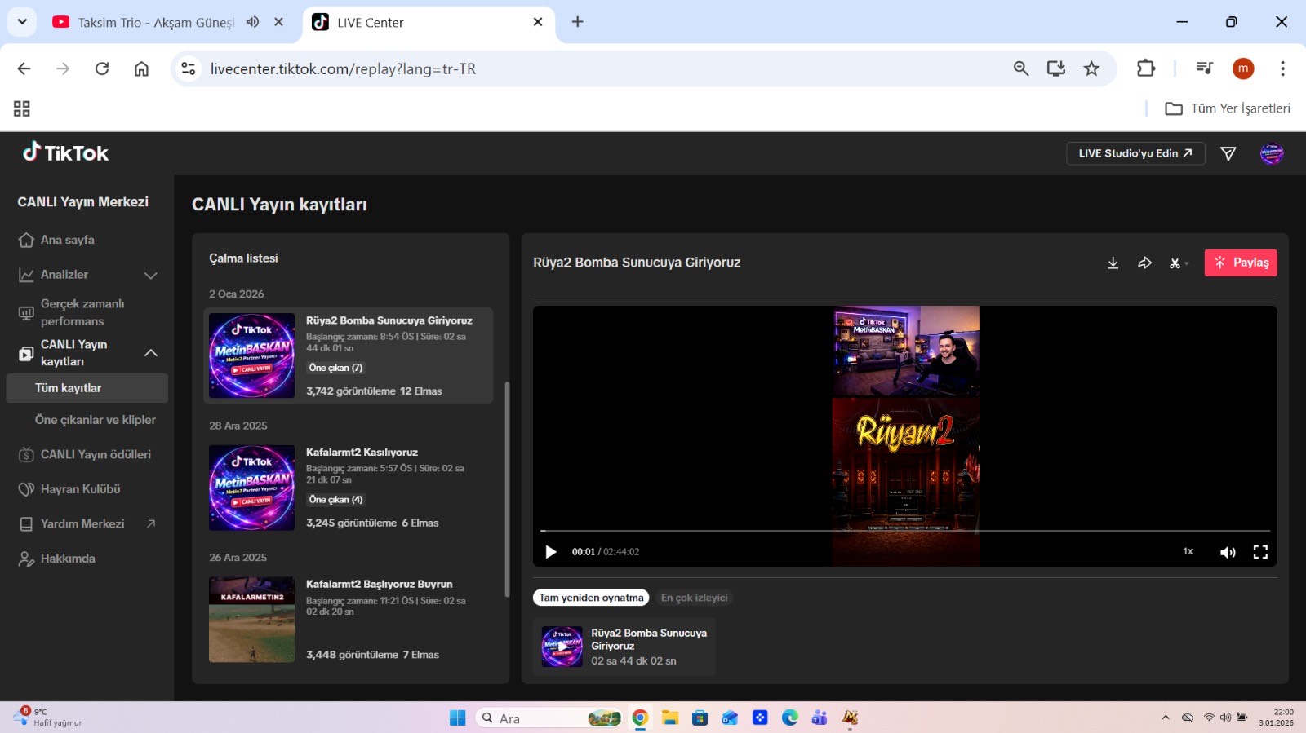Open the Chrome three-dot menu

(1282, 68)
